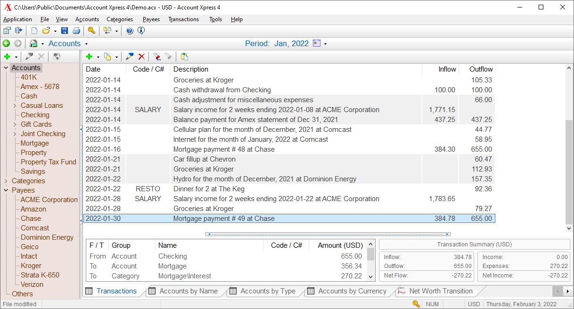574x309 pixels.
Task: Click the Transaction Summary (USD) button
Action: click(x=474, y=244)
